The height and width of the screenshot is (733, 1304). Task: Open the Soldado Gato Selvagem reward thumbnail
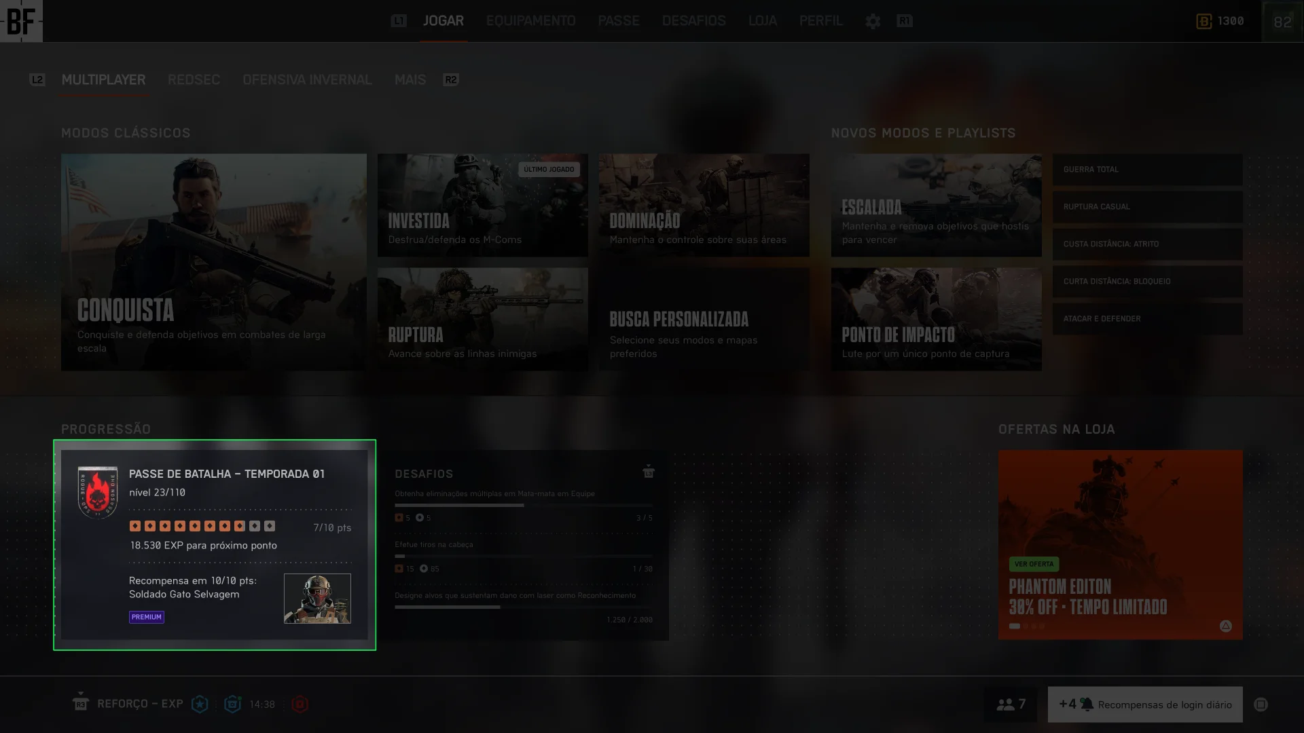(317, 599)
